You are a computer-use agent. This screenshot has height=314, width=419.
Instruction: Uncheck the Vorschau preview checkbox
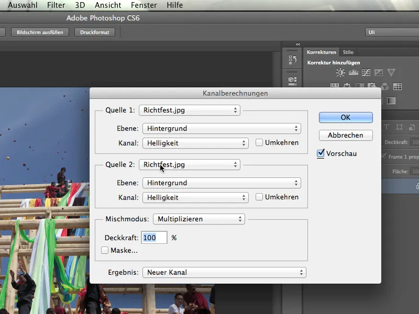coord(321,153)
